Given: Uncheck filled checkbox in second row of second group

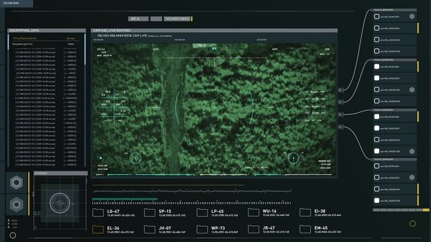Looking at the screenshot, I should click(x=377, y=78).
